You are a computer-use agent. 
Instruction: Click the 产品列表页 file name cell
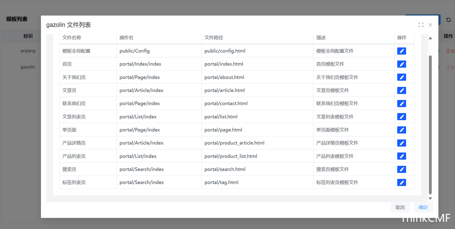[74, 156]
